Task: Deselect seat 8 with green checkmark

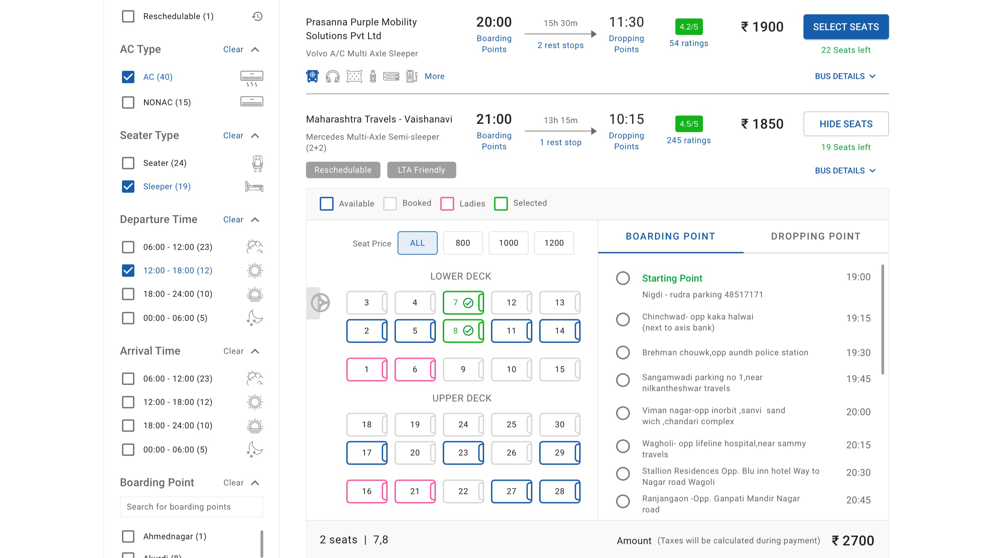Action: [x=463, y=331]
